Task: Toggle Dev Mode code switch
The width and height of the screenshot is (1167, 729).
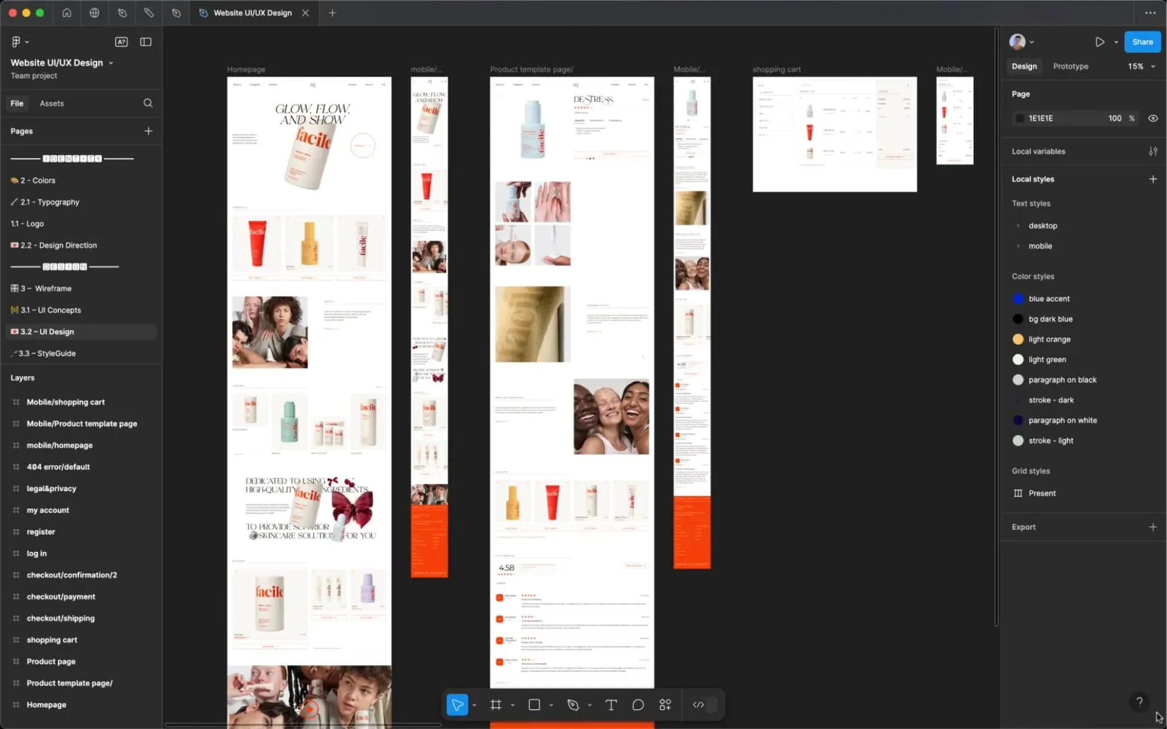Action: click(x=704, y=705)
